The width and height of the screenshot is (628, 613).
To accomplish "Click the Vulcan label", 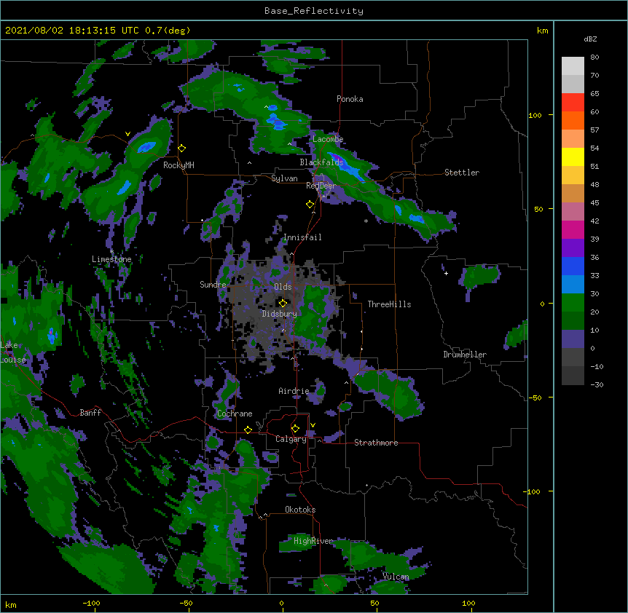I will click(x=396, y=577).
